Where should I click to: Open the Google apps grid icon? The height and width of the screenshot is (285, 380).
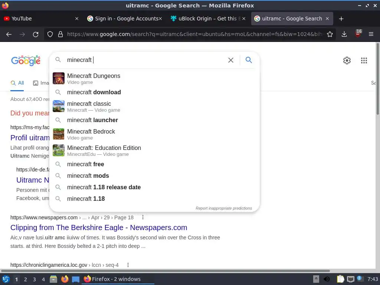tap(364, 60)
